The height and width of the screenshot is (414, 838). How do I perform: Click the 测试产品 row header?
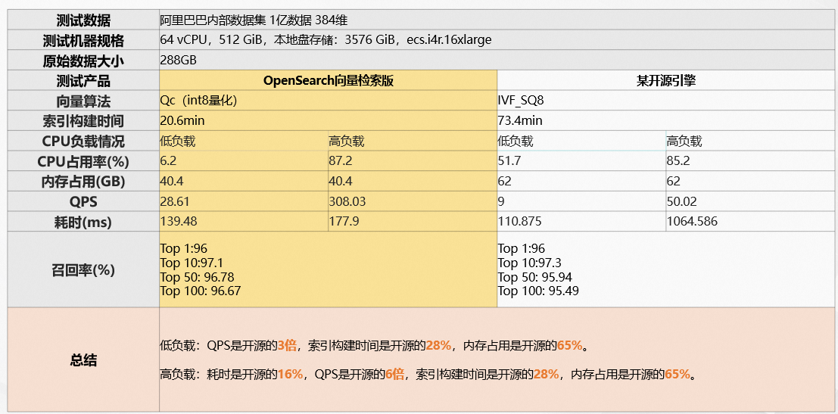[83, 81]
